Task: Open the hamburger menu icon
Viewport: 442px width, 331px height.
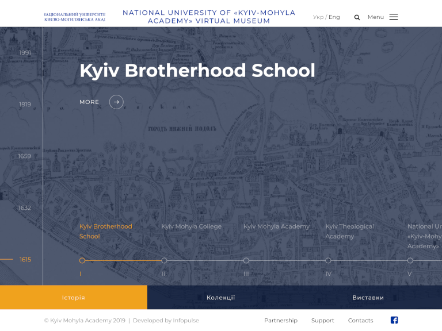Action: point(394,17)
